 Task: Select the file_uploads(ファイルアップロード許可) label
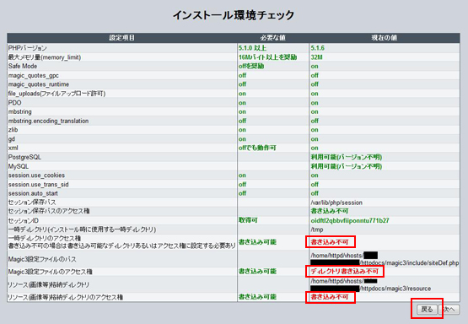(56, 94)
